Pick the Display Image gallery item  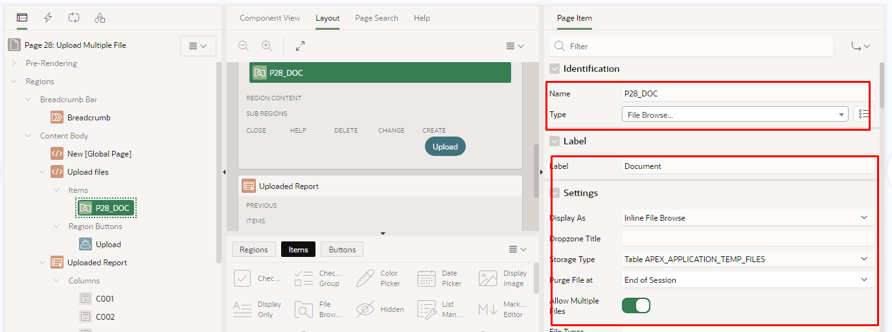tap(503, 278)
